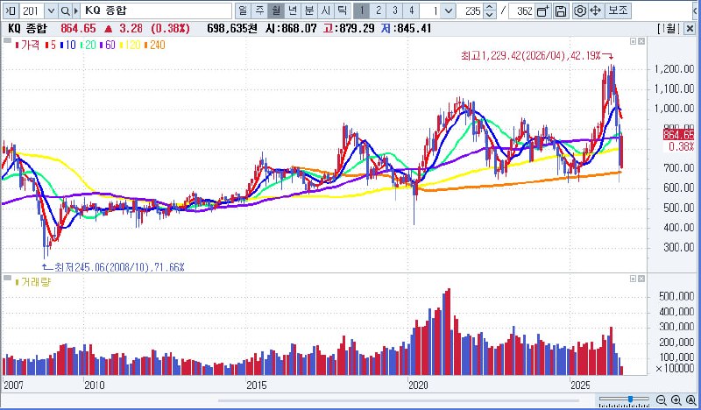Click the total count field showing 362
701x410 pixels.
[x=521, y=11]
